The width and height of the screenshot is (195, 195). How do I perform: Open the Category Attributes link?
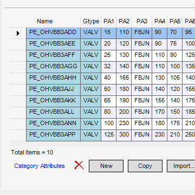(x=40, y=166)
